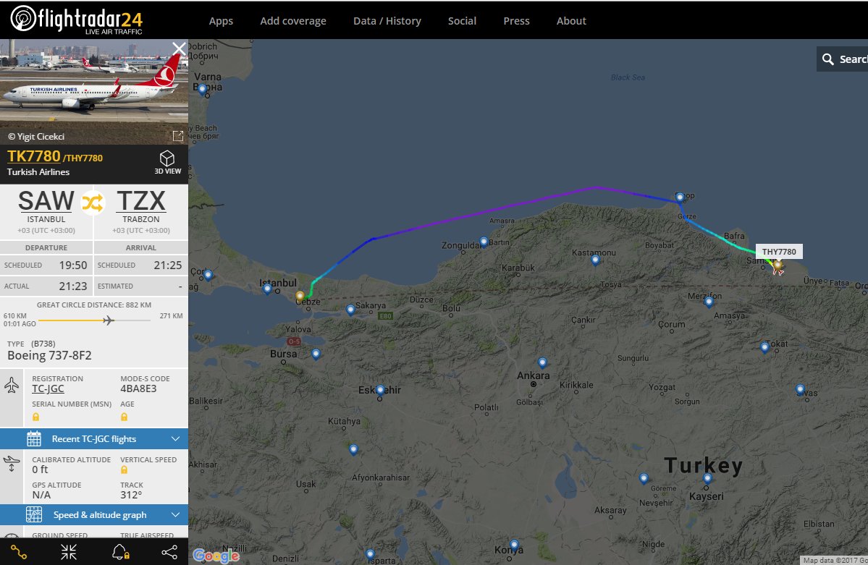Click the alert bell icon
This screenshot has width=868, height=565.
(120, 552)
